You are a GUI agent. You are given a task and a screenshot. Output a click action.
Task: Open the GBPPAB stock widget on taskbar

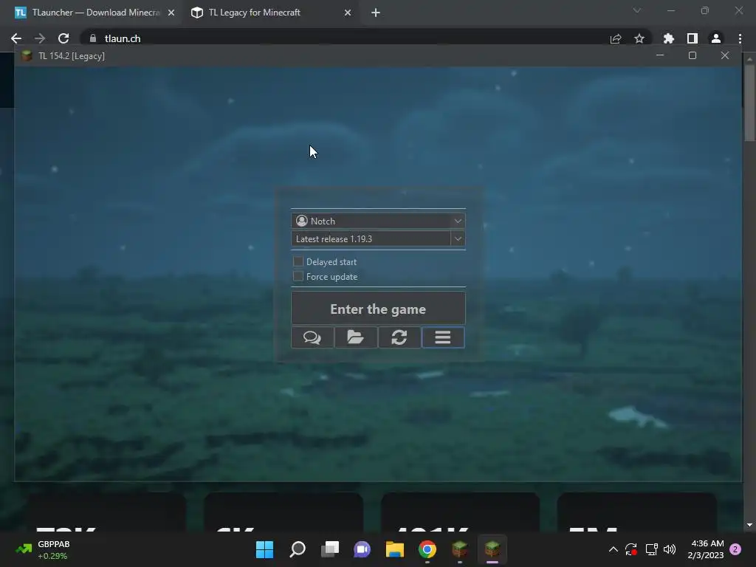(42, 549)
